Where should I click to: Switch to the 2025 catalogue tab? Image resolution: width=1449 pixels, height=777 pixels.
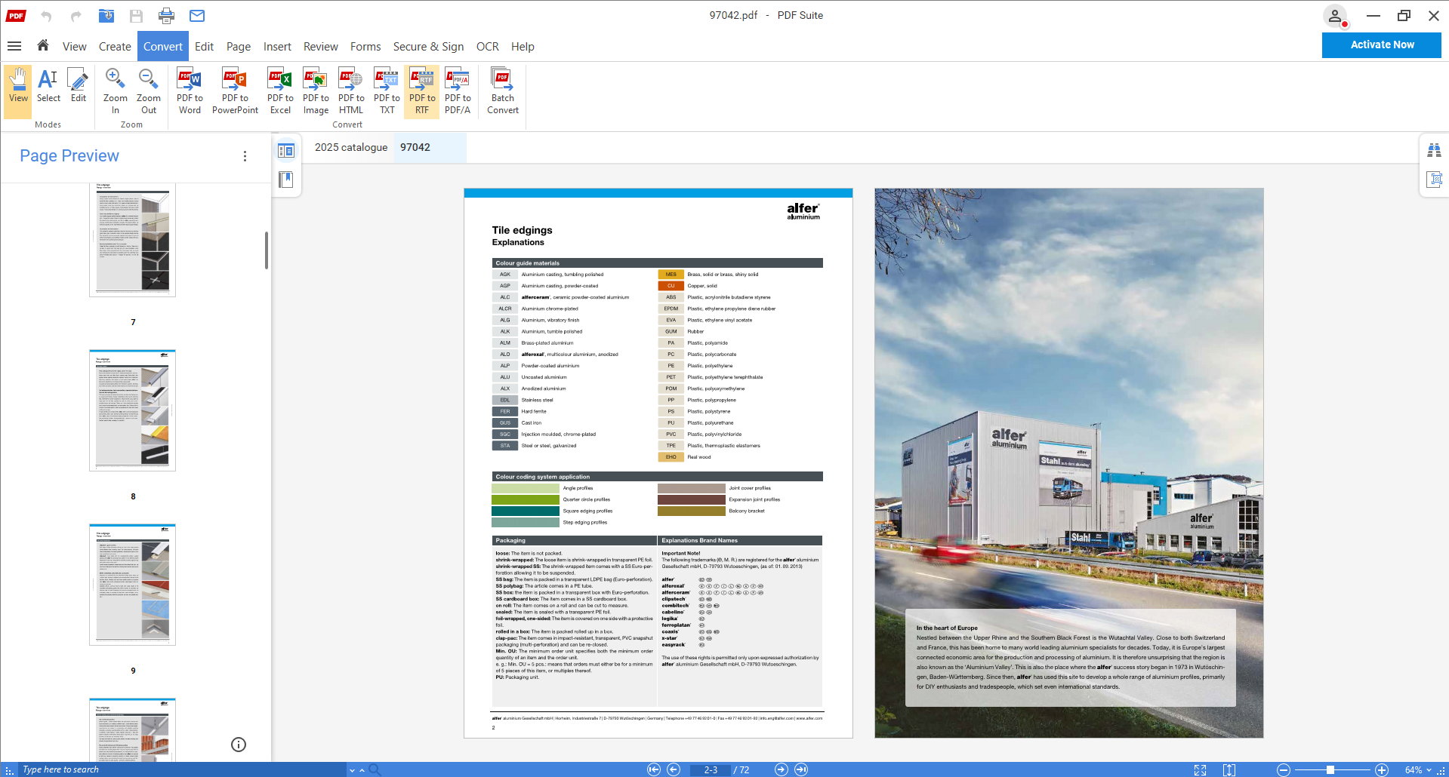pos(350,147)
